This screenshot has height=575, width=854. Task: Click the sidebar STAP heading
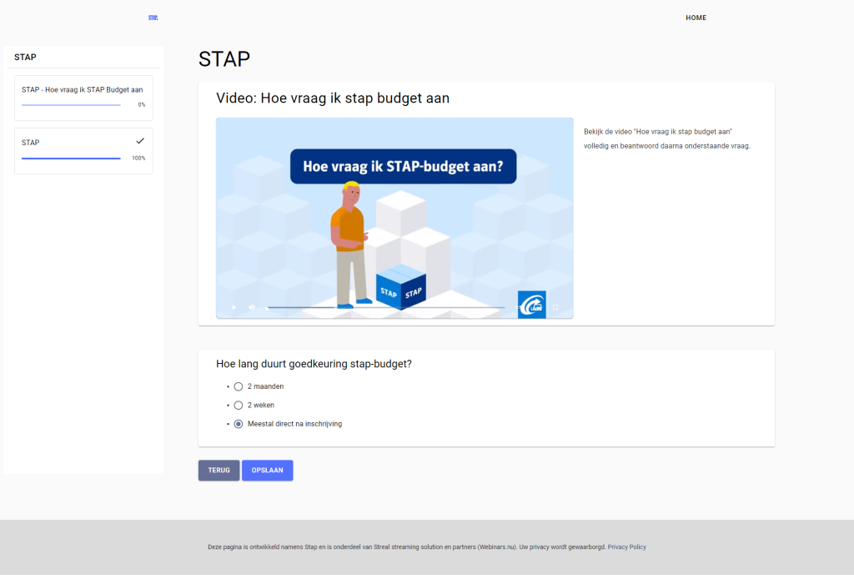click(25, 58)
